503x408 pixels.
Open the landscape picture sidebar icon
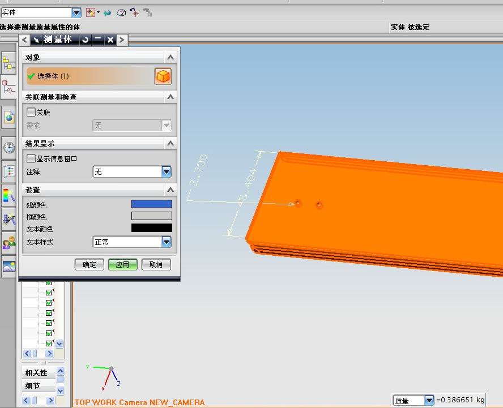(x=9, y=267)
